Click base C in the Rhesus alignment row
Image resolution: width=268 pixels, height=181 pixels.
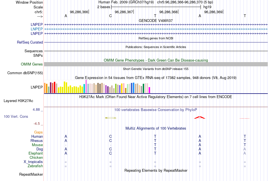point(110,141)
